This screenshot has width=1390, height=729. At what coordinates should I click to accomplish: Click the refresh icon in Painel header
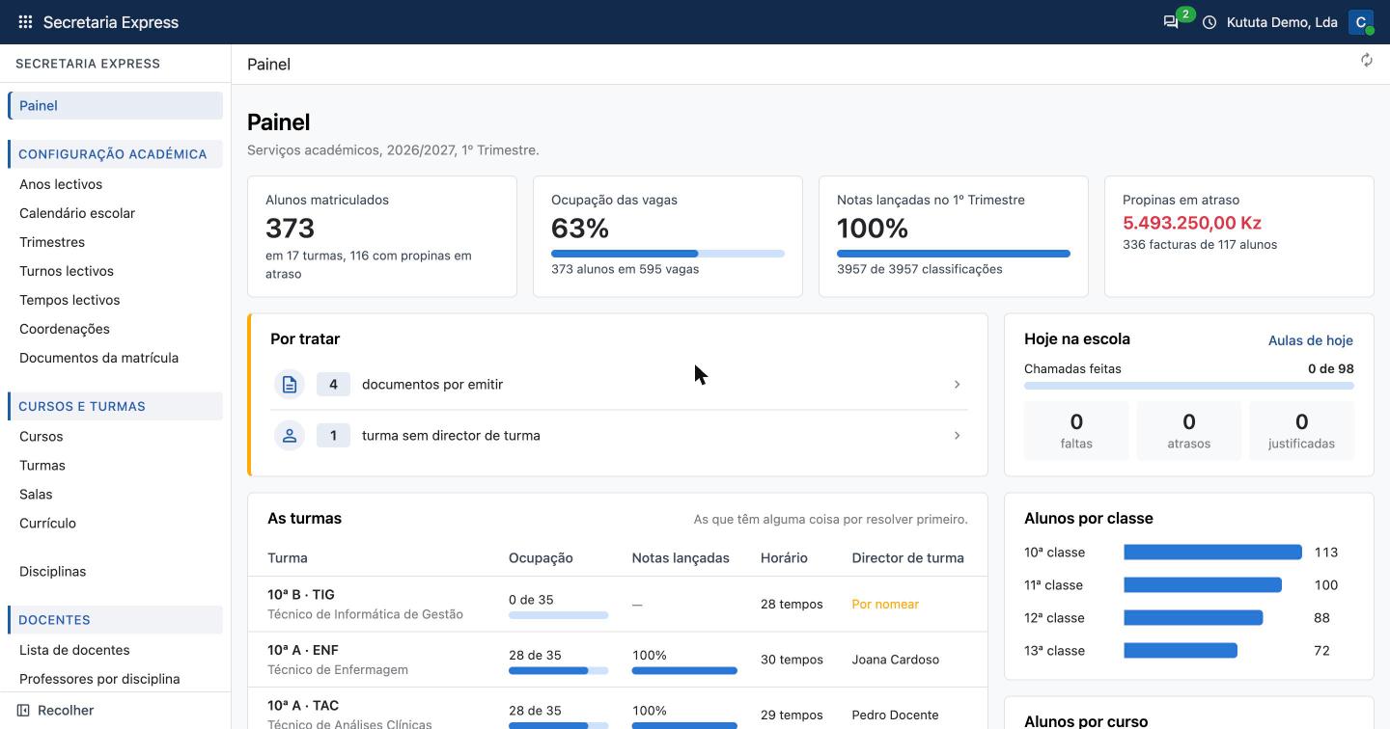tap(1367, 61)
